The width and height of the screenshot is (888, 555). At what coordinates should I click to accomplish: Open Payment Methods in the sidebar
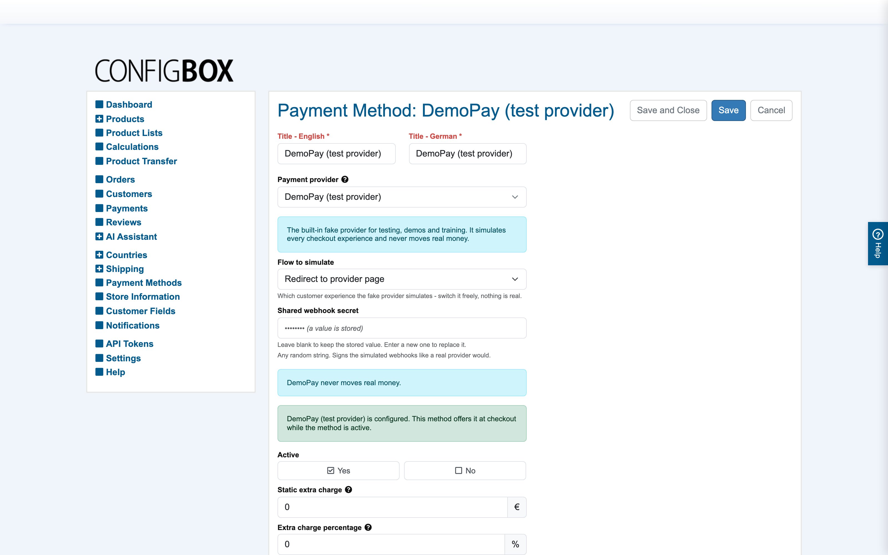[143, 283]
